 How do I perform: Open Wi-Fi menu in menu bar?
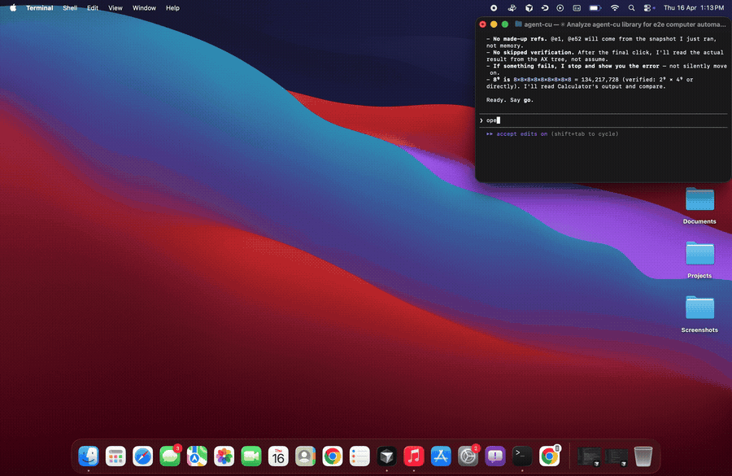[x=615, y=8]
